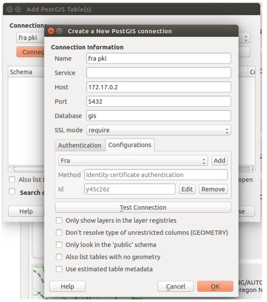Select the Configurations tab
This screenshot has height=302, width=267.
pyautogui.click(x=130, y=145)
